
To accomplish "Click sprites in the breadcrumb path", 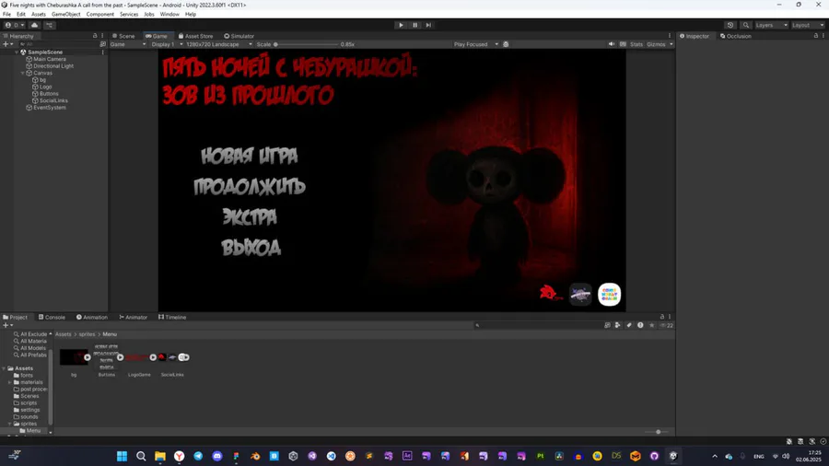I will [x=87, y=334].
